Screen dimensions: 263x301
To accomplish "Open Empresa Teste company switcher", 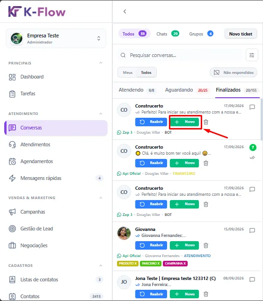I will [x=56, y=38].
